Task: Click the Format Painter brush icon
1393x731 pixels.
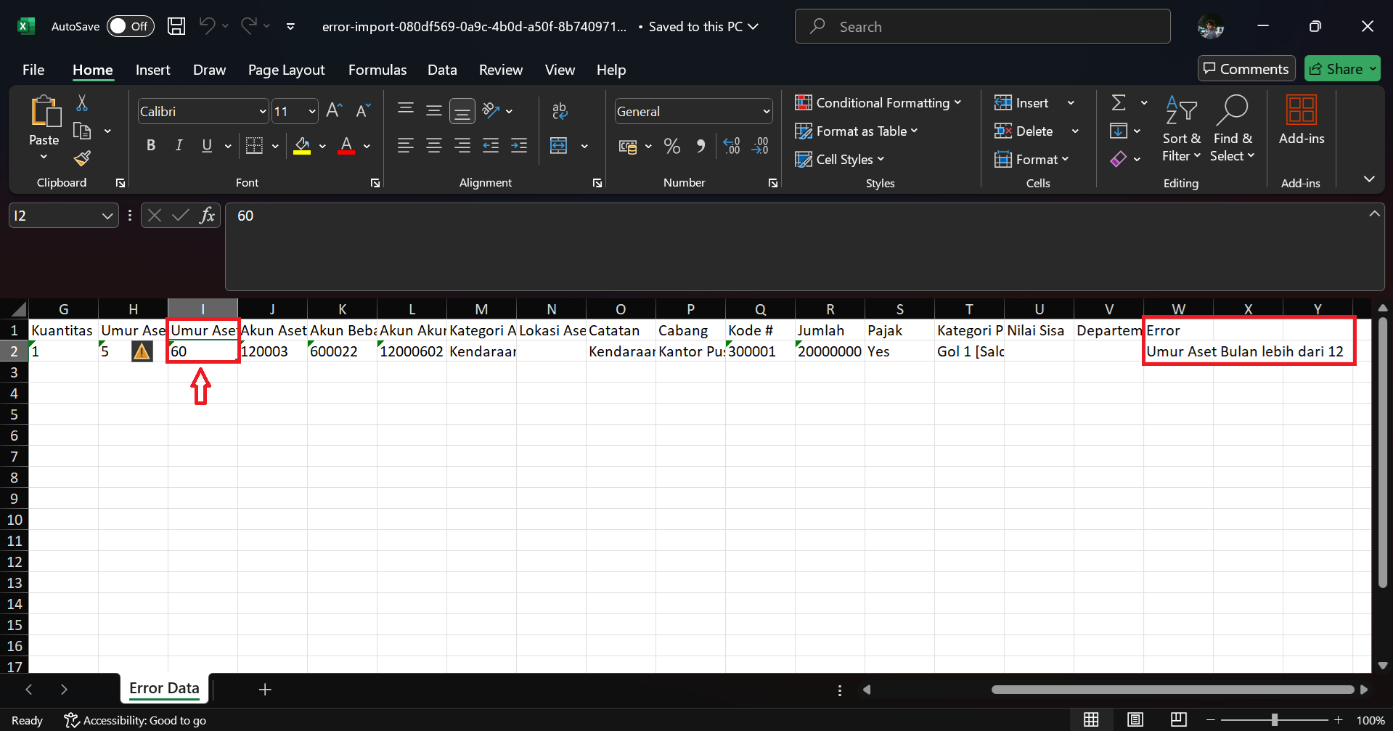Action: pos(82,158)
